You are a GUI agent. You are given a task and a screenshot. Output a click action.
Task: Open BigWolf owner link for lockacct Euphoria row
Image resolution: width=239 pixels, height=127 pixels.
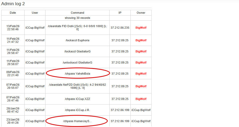[x=141, y=40]
